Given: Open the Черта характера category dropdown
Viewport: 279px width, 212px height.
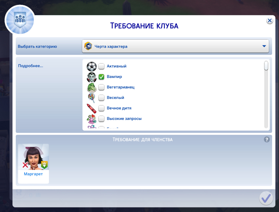Looking at the screenshot, I should point(175,46).
